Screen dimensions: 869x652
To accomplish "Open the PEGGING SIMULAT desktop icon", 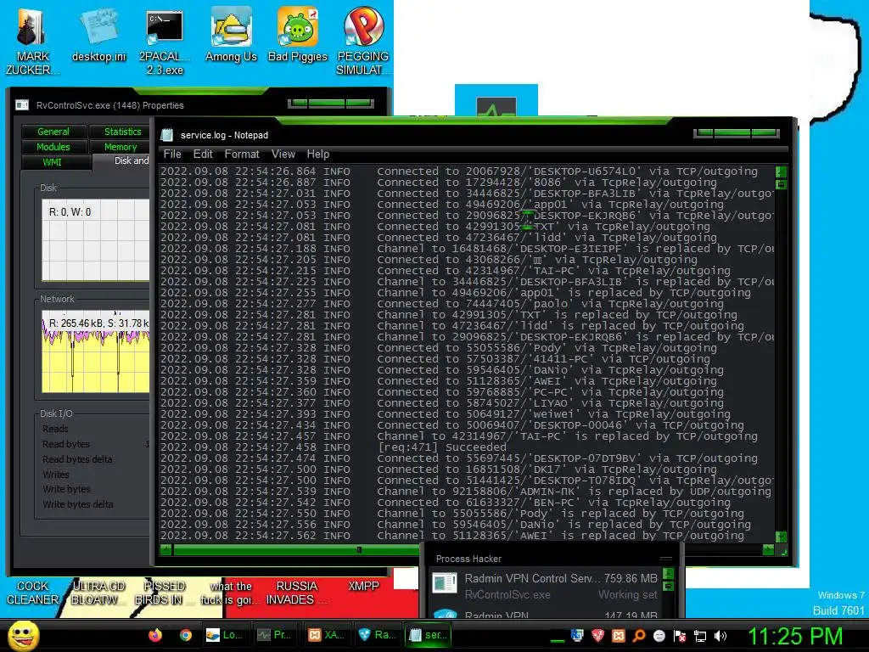I will tap(363, 42).
